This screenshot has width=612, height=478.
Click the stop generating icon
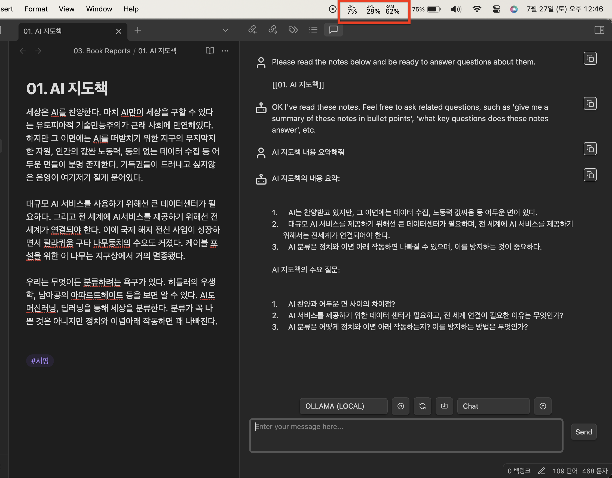point(400,406)
